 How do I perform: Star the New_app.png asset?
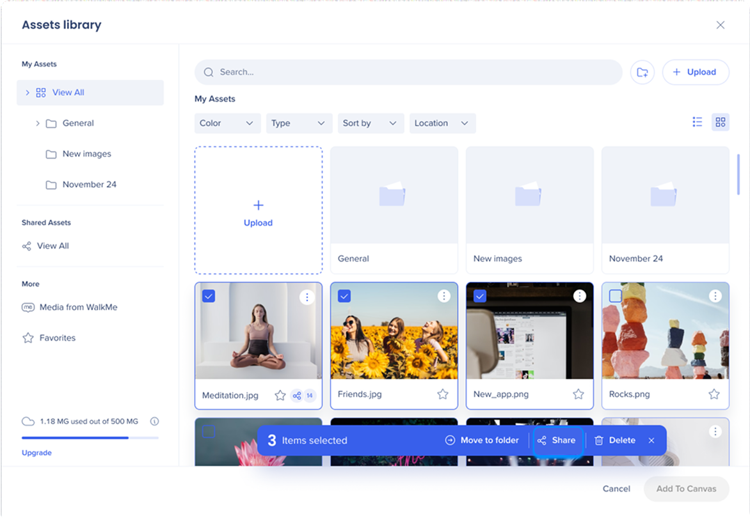tap(578, 394)
